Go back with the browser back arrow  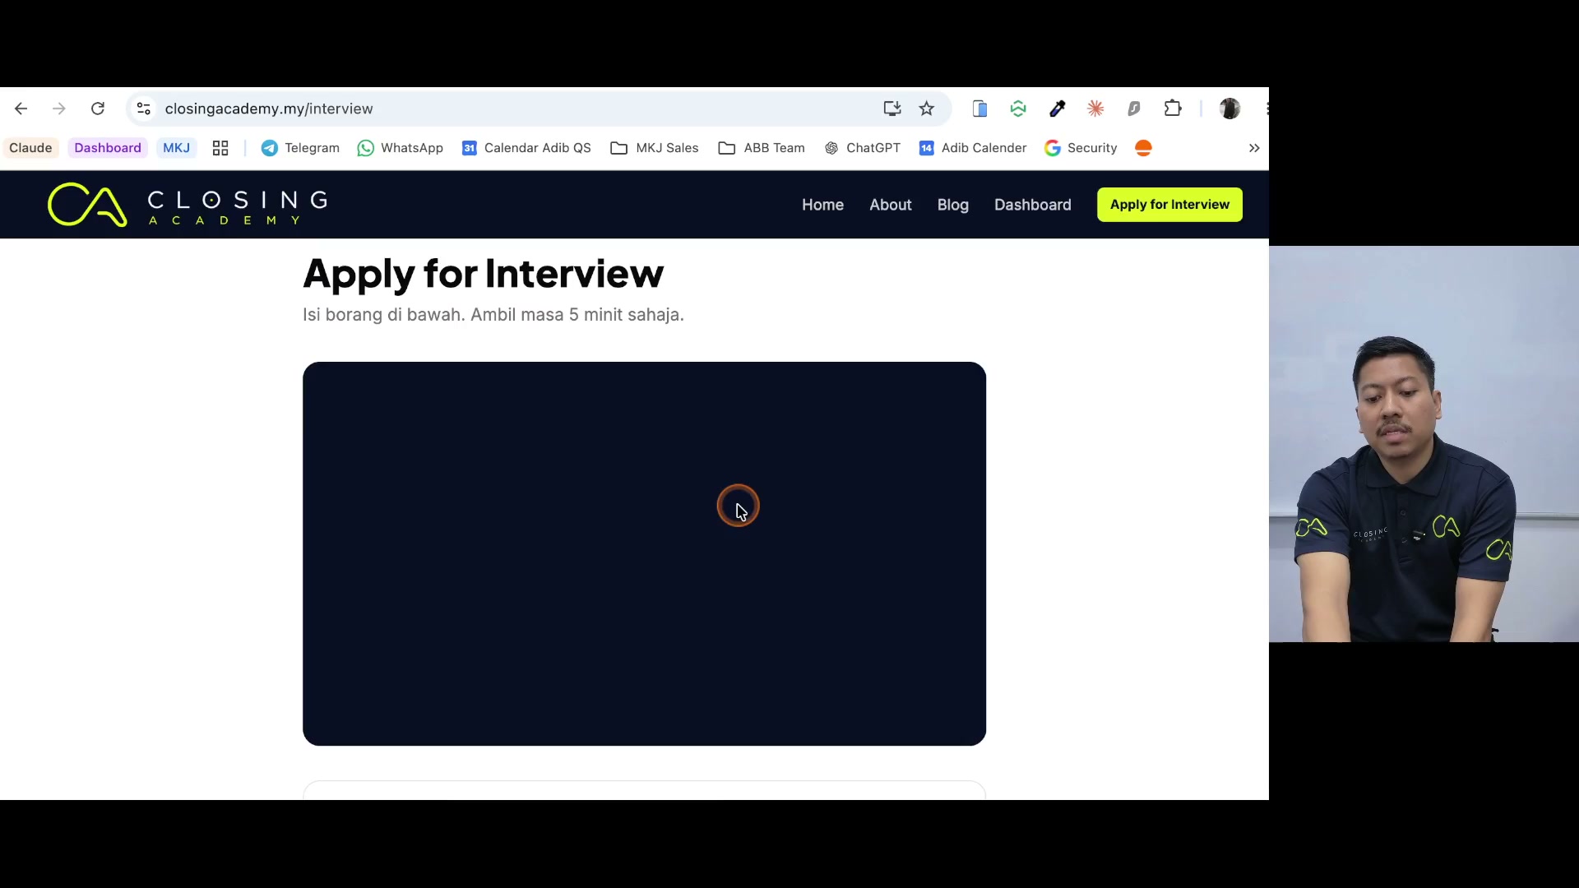click(x=21, y=109)
